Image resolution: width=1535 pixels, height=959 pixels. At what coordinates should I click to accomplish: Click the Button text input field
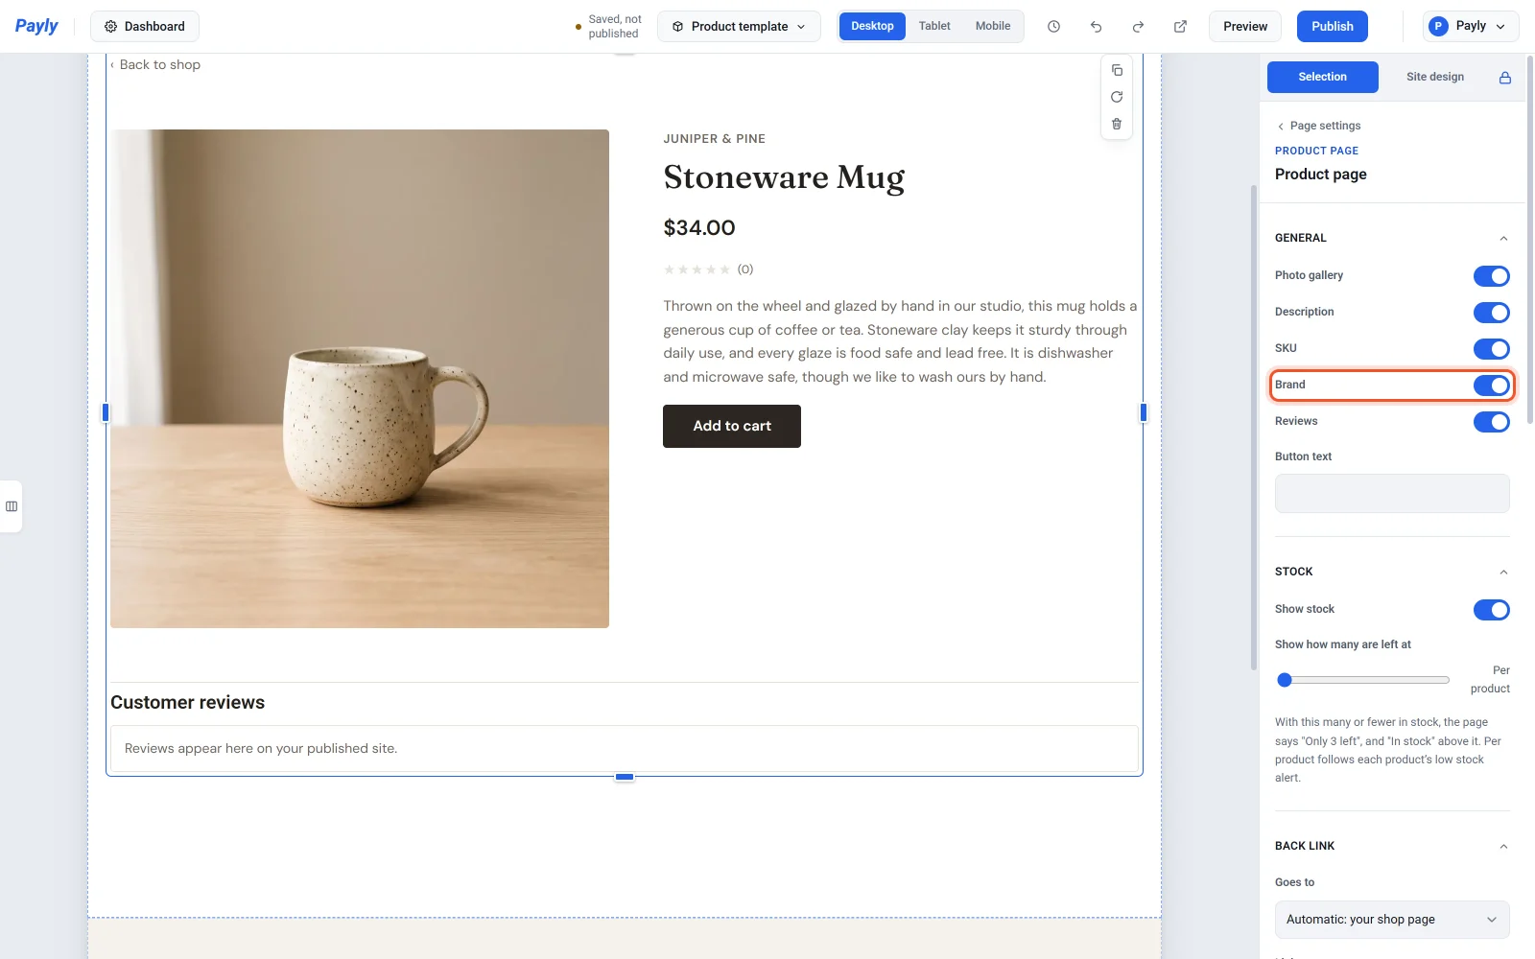click(1392, 493)
